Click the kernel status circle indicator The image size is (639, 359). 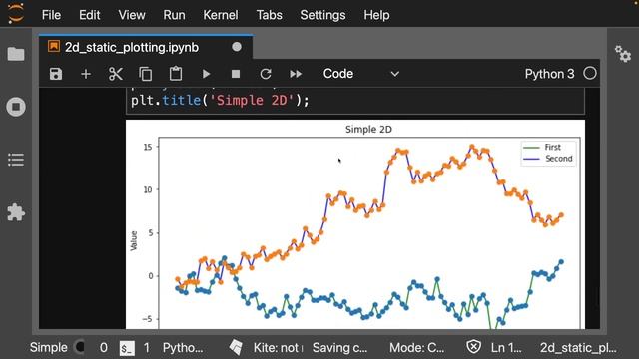tap(590, 73)
